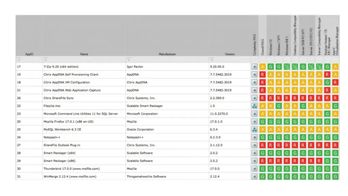Image resolution: width=348 pixels, height=196 pixels.
Task: Open the filter for the Manufacturer column
Action: pyautogui.click(x=129, y=59)
